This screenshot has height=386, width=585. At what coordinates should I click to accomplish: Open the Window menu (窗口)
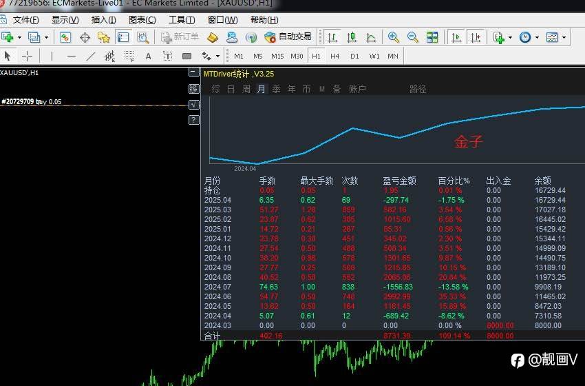point(222,20)
